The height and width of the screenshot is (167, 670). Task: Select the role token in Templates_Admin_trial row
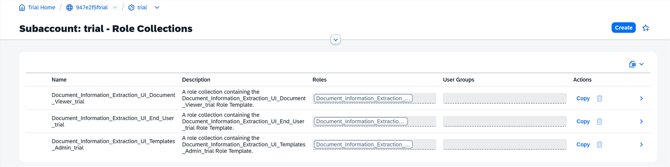click(363, 145)
